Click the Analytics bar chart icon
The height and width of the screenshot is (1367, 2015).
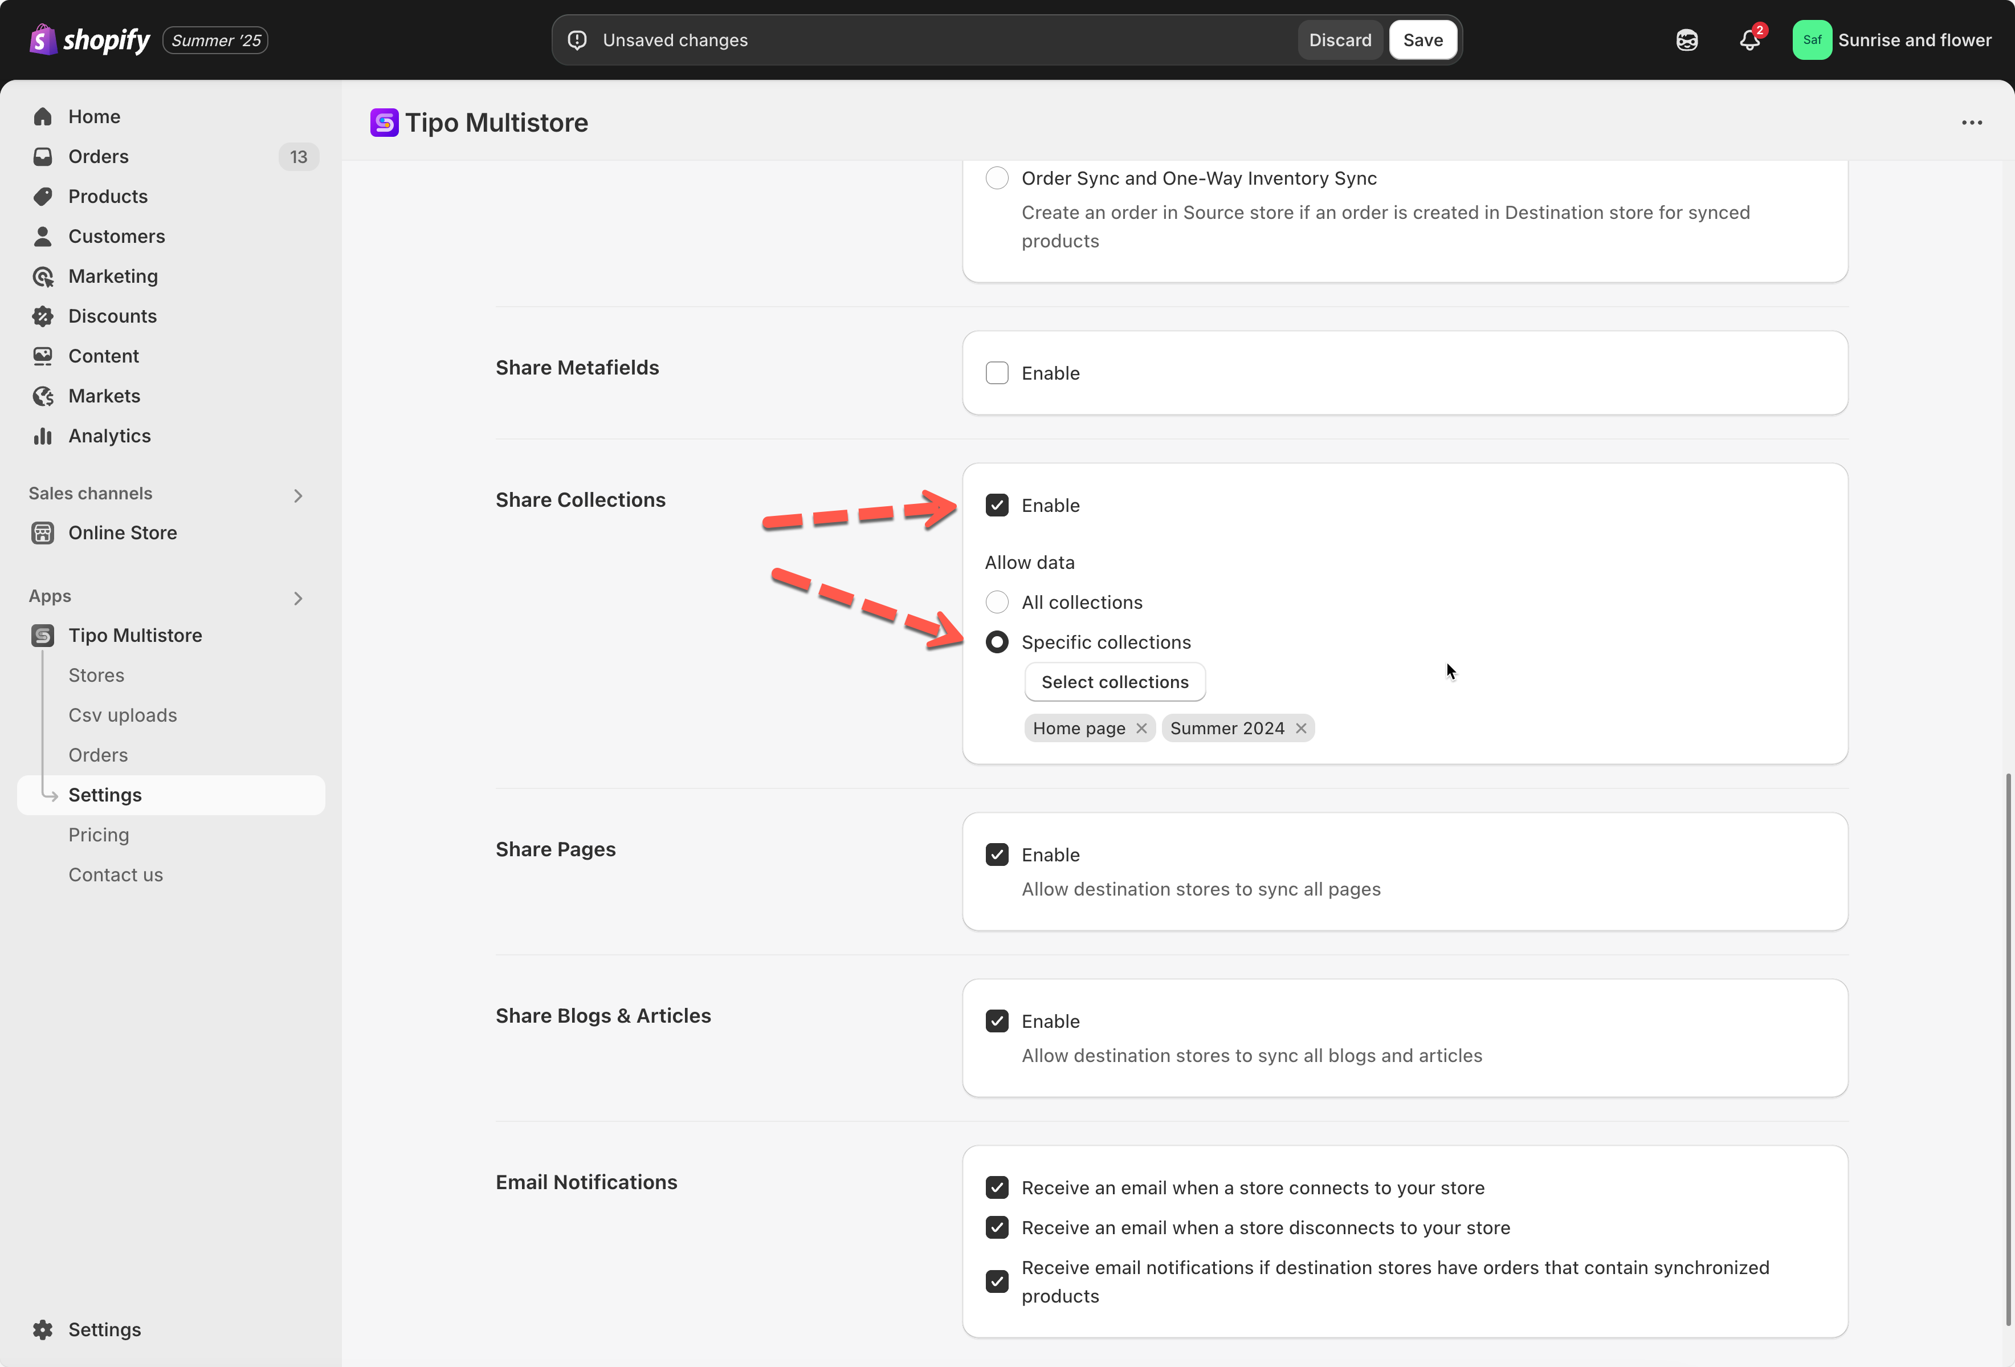pos(43,436)
